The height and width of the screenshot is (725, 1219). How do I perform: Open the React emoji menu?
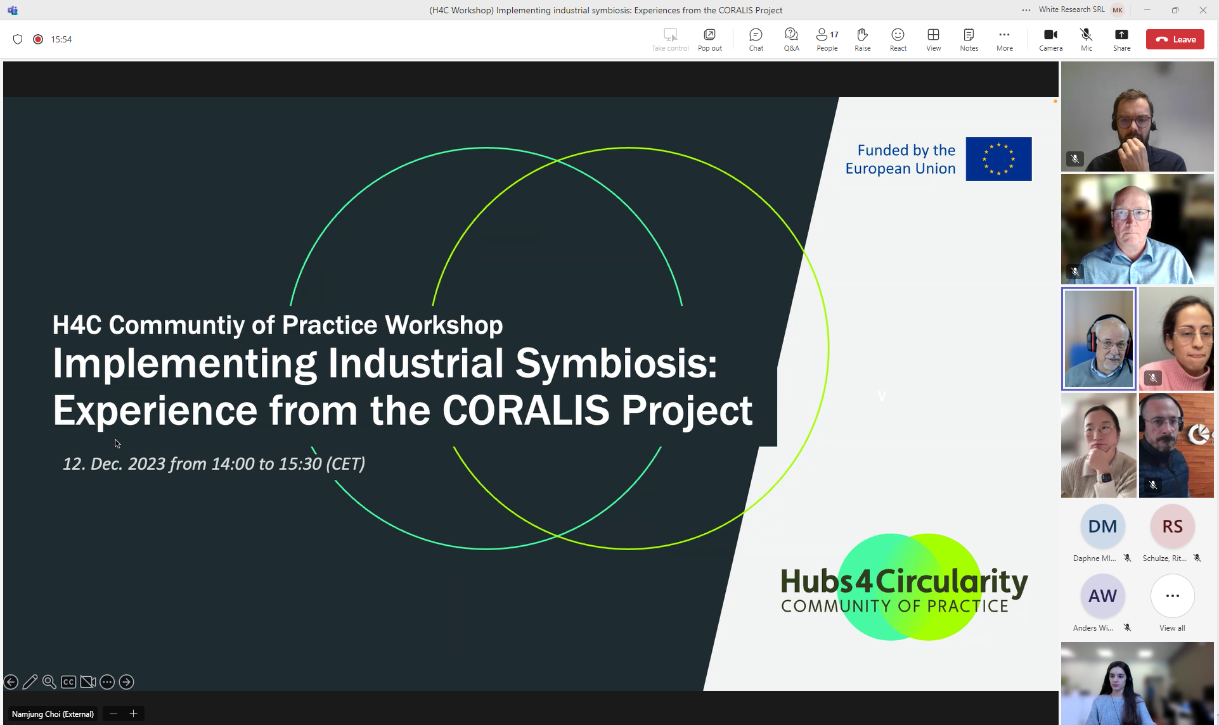898,39
